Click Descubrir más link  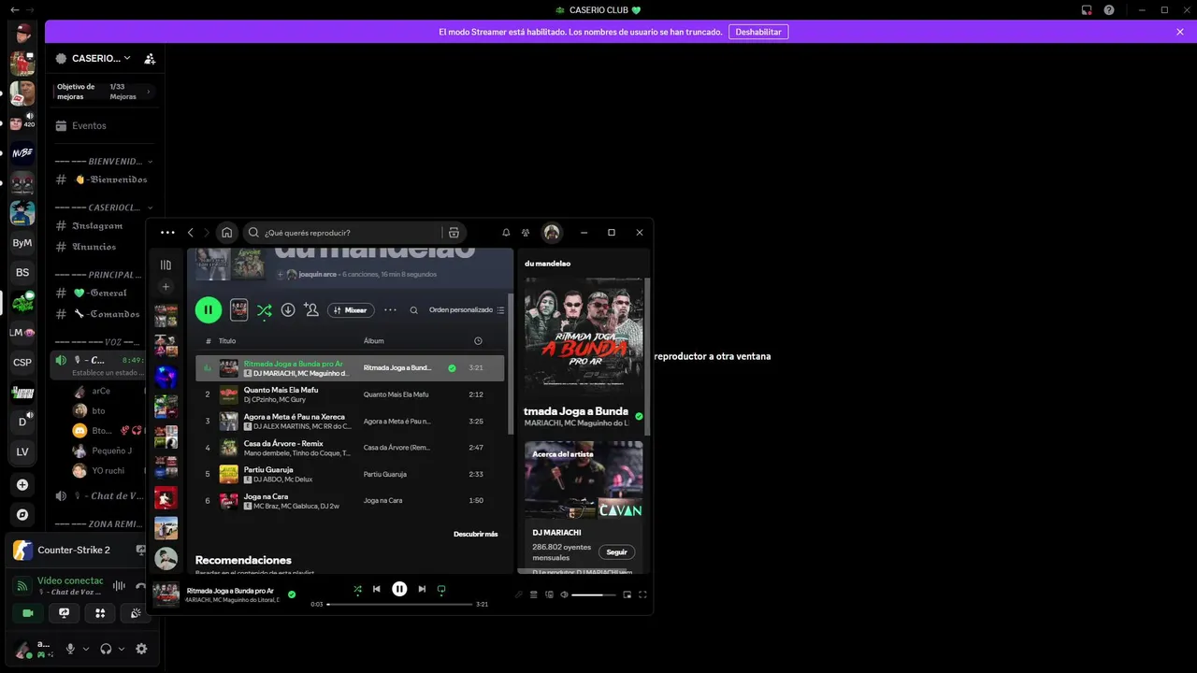tap(475, 534)
